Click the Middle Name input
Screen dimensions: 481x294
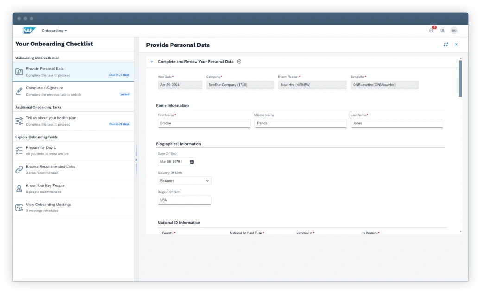[300, 123]
